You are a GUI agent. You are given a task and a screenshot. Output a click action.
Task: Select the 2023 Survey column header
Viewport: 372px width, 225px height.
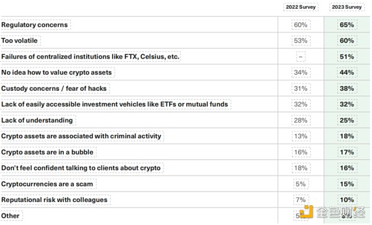pos(347,7)
